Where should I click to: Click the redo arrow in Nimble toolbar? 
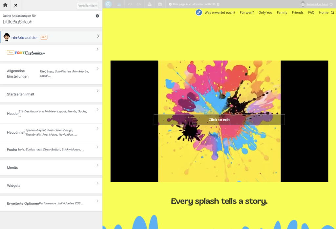(139, 4)
